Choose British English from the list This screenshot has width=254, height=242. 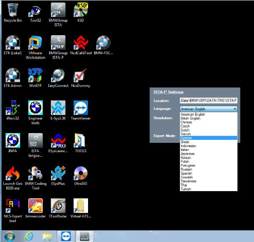[x=208, y=118]
